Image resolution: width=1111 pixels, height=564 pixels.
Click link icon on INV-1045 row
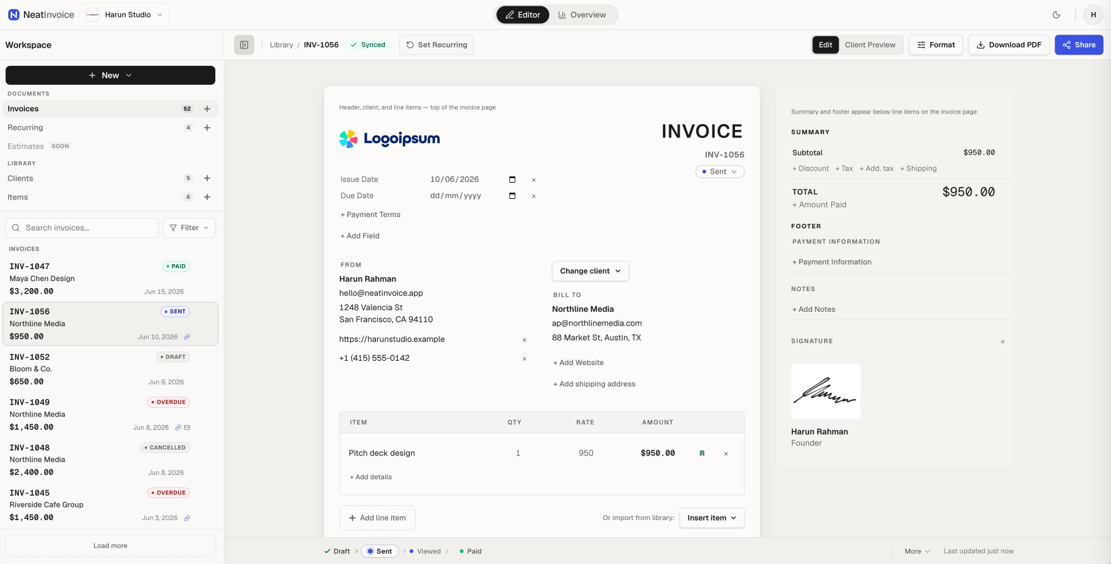coord(187,518)
